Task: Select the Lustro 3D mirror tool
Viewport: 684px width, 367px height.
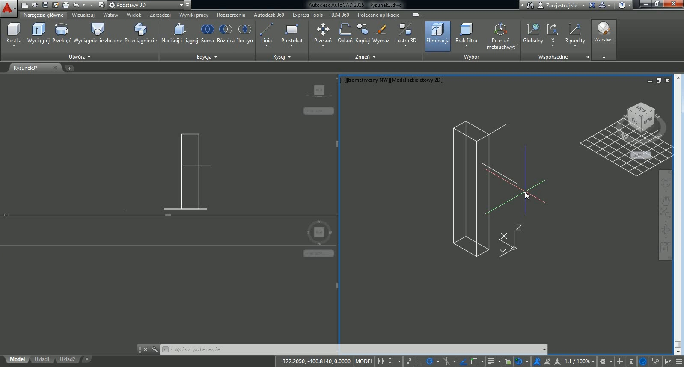Action: [x=405, y=33]
